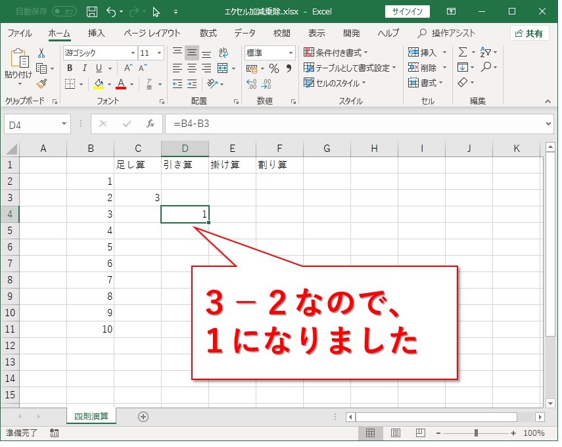This screenshot has height=447, width=562.
Task: Click the Orientation angled text icon
Action: (x=212, y=84)
